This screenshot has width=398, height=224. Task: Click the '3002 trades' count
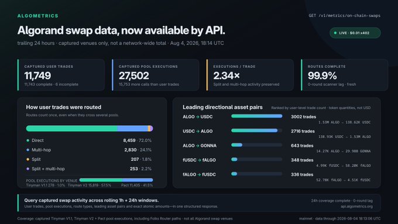pos(303,117)
